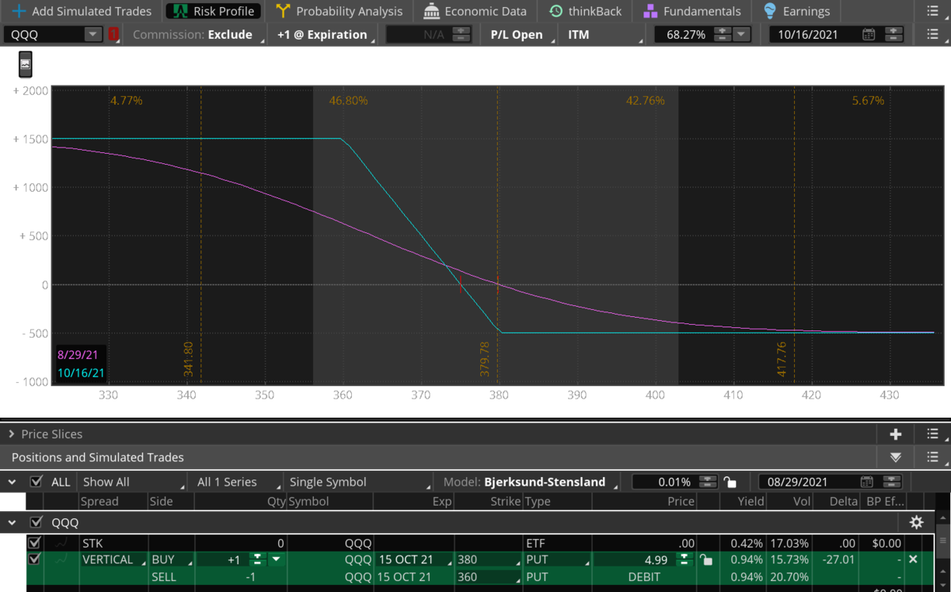Remove the VERTICAL trade with the X icon
Image resolution: width=951 pixels, height=592 pixels.
[913, 560]
